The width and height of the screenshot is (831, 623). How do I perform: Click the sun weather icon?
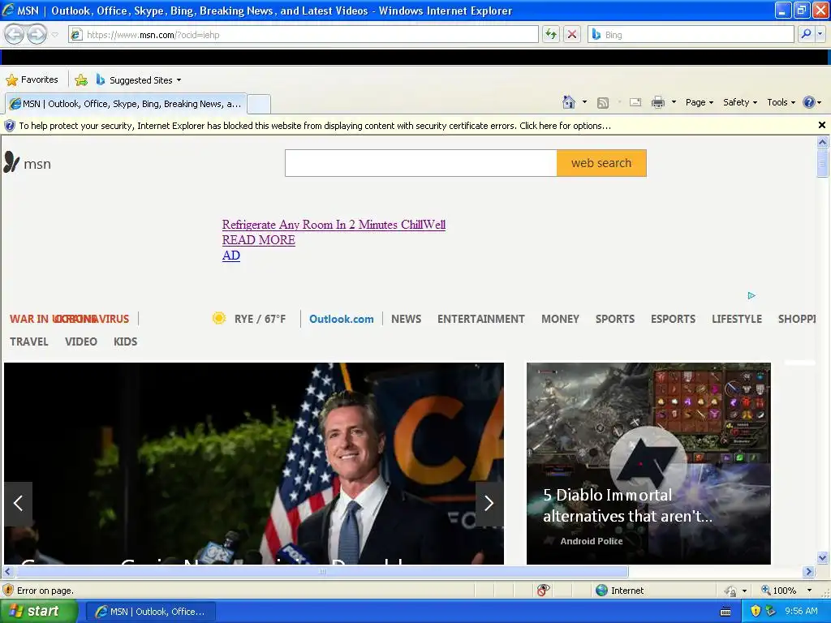click(219, 318)
